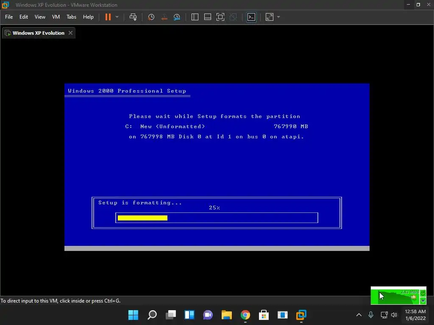434x325 pixels.
Task: Click Revert to snapshot icon
Action: click(164, 17)
